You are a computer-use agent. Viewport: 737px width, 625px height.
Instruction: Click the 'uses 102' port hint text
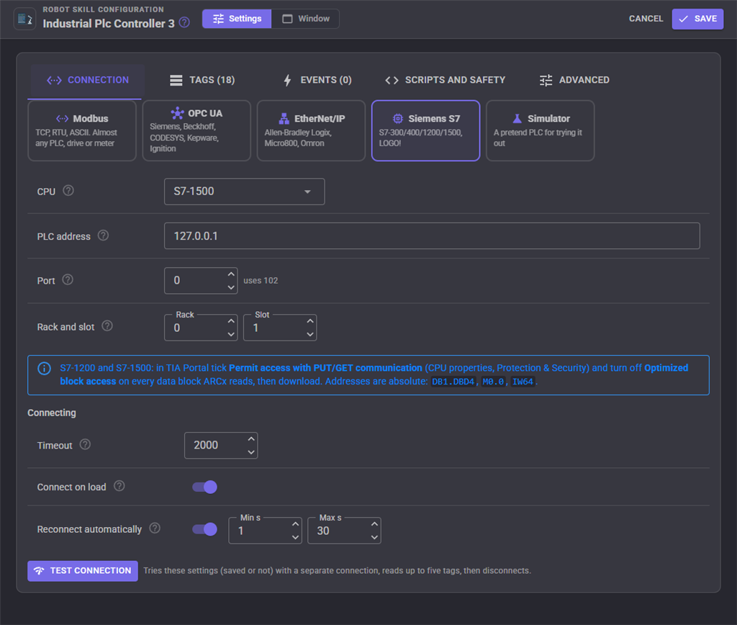[261, 281]
